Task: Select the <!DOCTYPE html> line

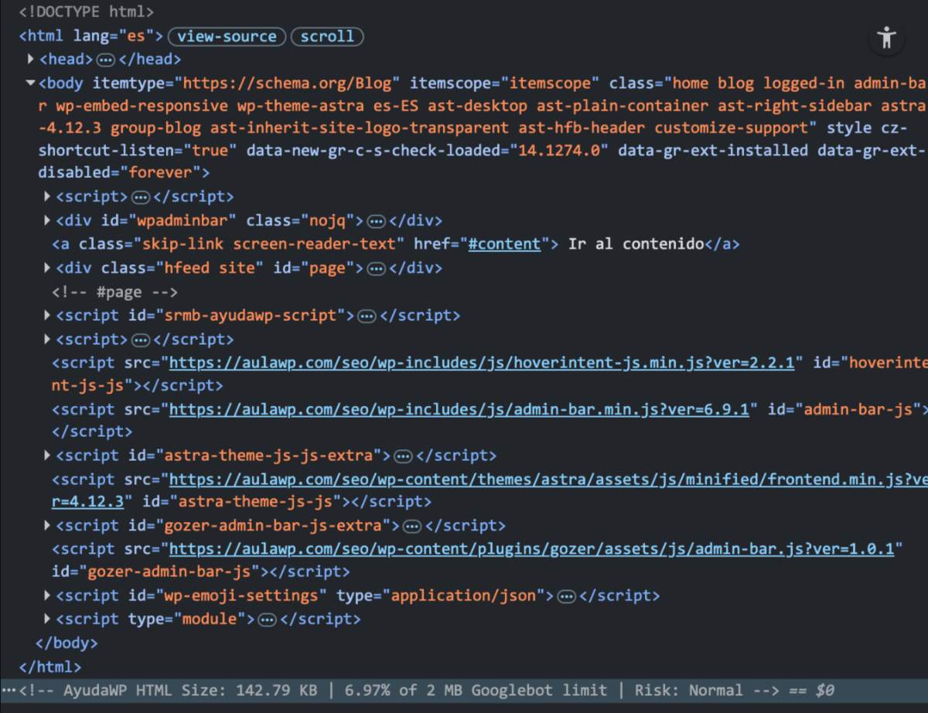Action: [x=87, y=12]
